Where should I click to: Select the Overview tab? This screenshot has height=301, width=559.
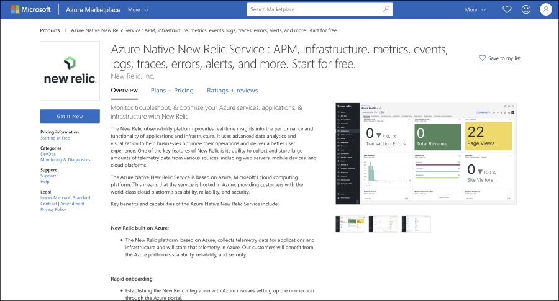124,90
